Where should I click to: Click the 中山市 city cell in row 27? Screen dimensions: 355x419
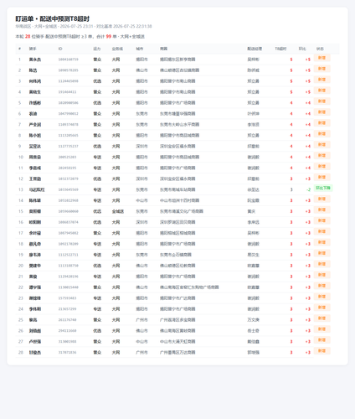tap(141, 342)
